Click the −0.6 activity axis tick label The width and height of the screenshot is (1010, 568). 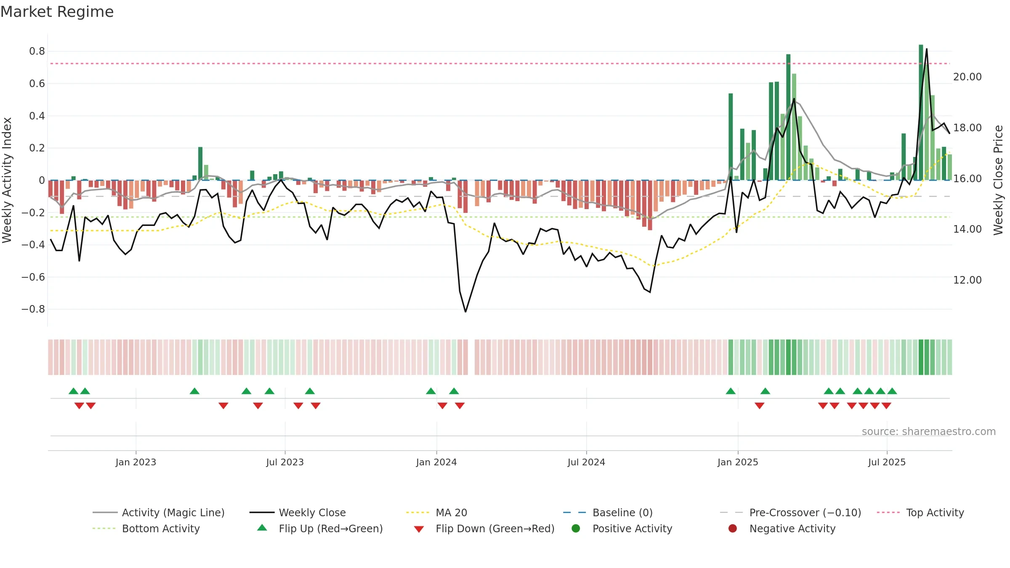tap(33, 277)
